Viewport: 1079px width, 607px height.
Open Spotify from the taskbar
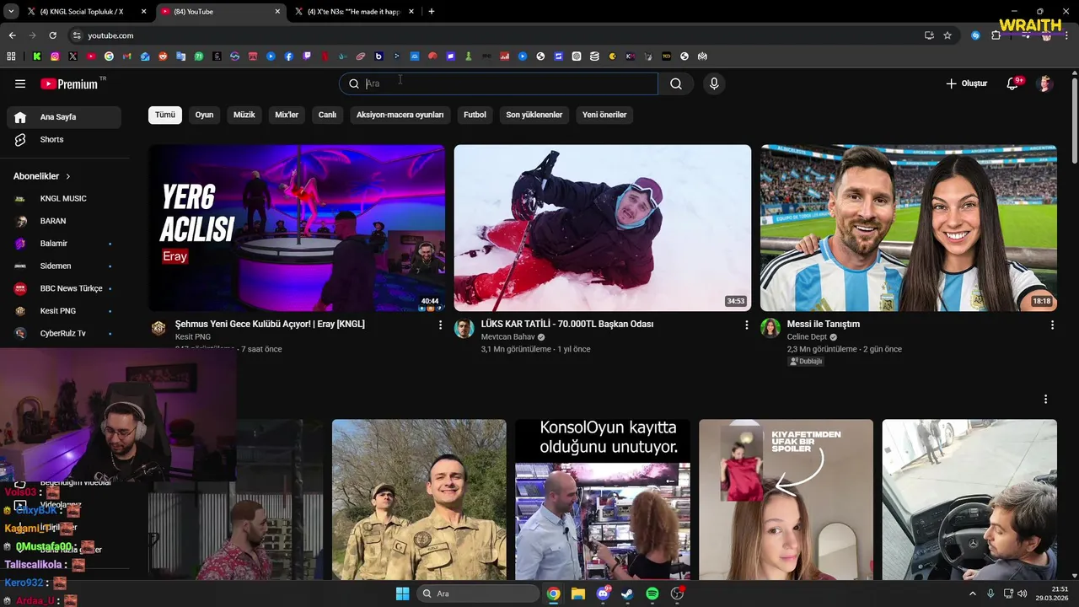[652, 594]
